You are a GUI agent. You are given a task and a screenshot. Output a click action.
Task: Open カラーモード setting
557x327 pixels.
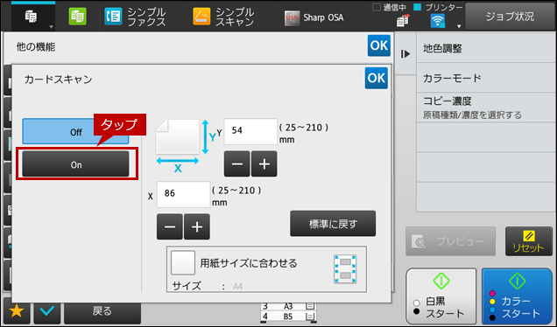(485, 78)
